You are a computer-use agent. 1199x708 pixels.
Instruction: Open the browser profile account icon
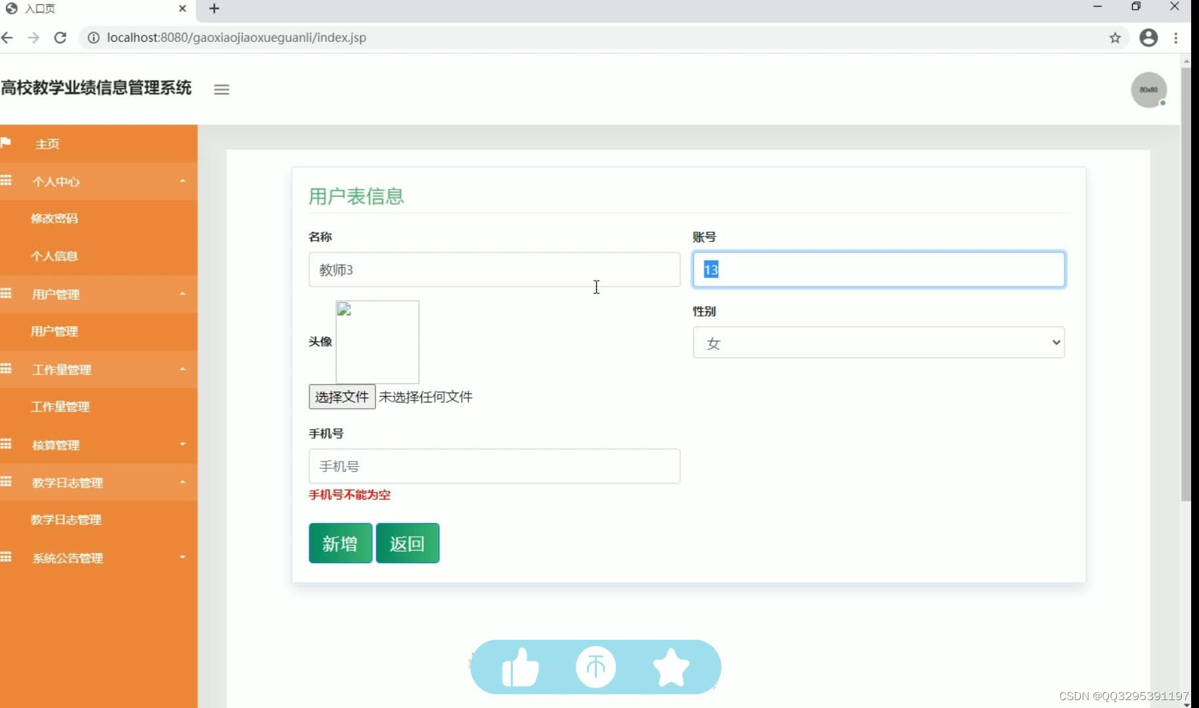pos(1148,38)
